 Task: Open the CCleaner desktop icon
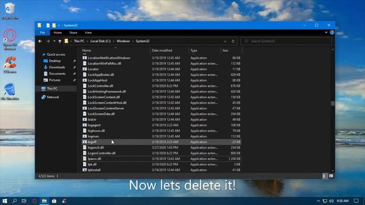click(x=10, y=64)
